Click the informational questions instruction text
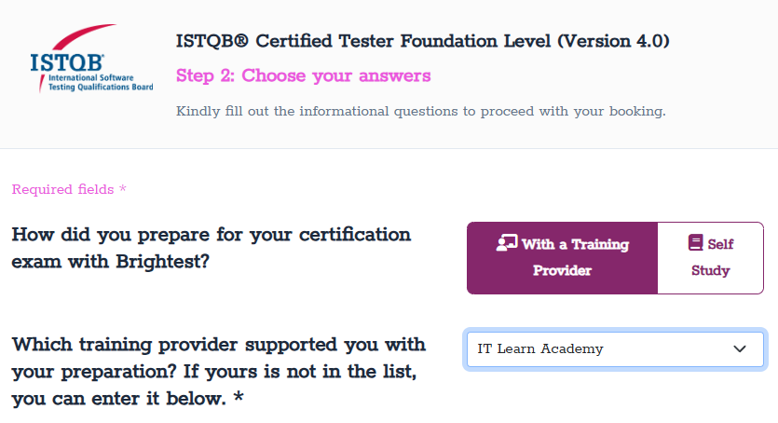 click(x=420, y=112)
